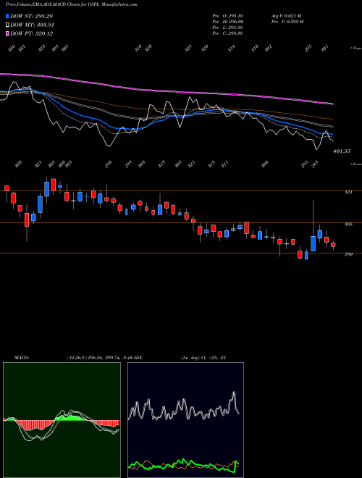Viewport: 362px width, 478px height.
Task: Open the ADX indicator chart panel
Action: point(185,420)
